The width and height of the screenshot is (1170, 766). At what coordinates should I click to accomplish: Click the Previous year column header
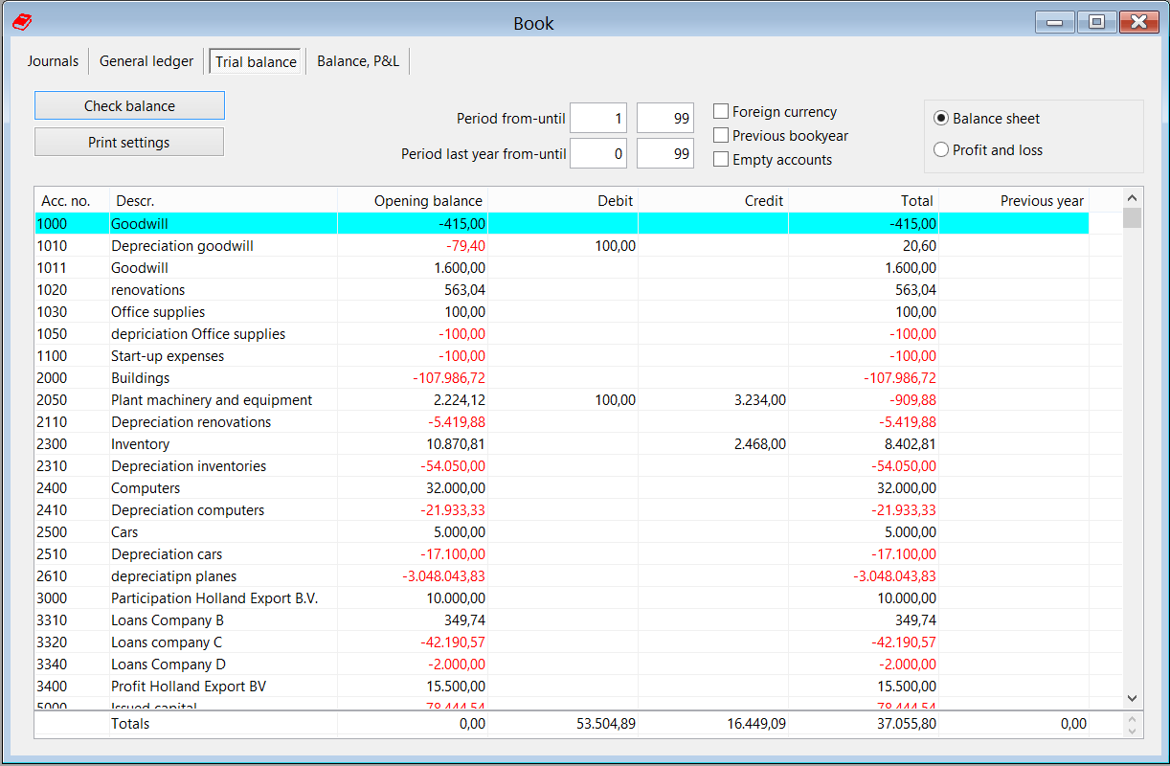coord(1014,201)
